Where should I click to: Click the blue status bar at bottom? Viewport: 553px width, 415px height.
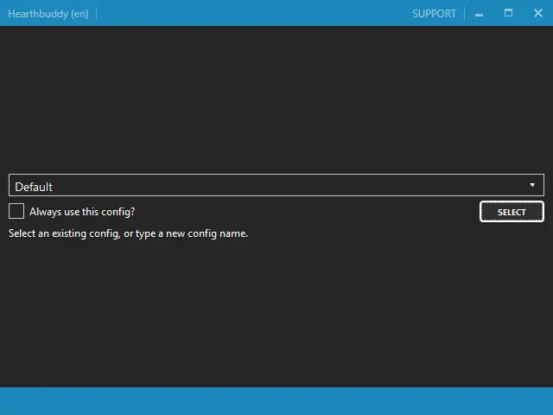point(276,401)
